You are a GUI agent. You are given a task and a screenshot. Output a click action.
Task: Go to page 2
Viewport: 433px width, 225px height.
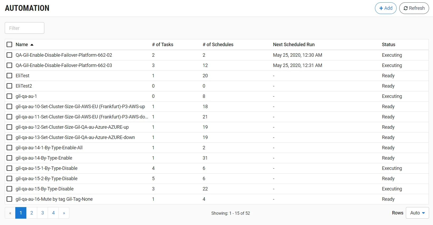click(x=32, y=213)
